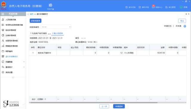The height and width of the screenshot is (109, 191).
Task: Click the 非居民所得申报 user icon
Action: click(x=3, y=41)
